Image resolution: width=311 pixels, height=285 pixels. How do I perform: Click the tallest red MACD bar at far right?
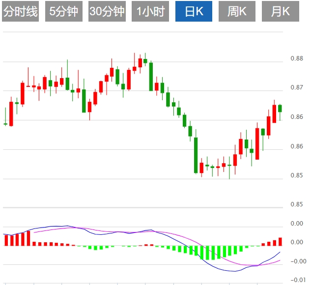click(x=280, y=242)
